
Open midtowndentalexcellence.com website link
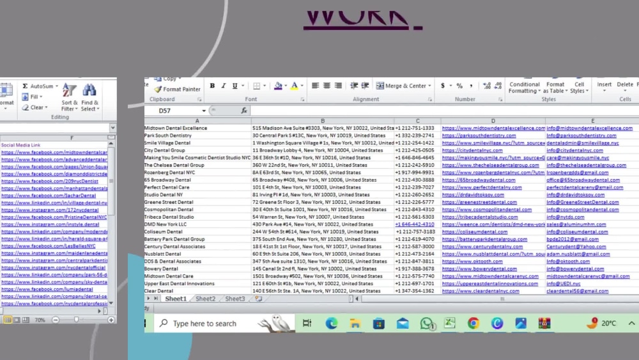coord(493,128)
